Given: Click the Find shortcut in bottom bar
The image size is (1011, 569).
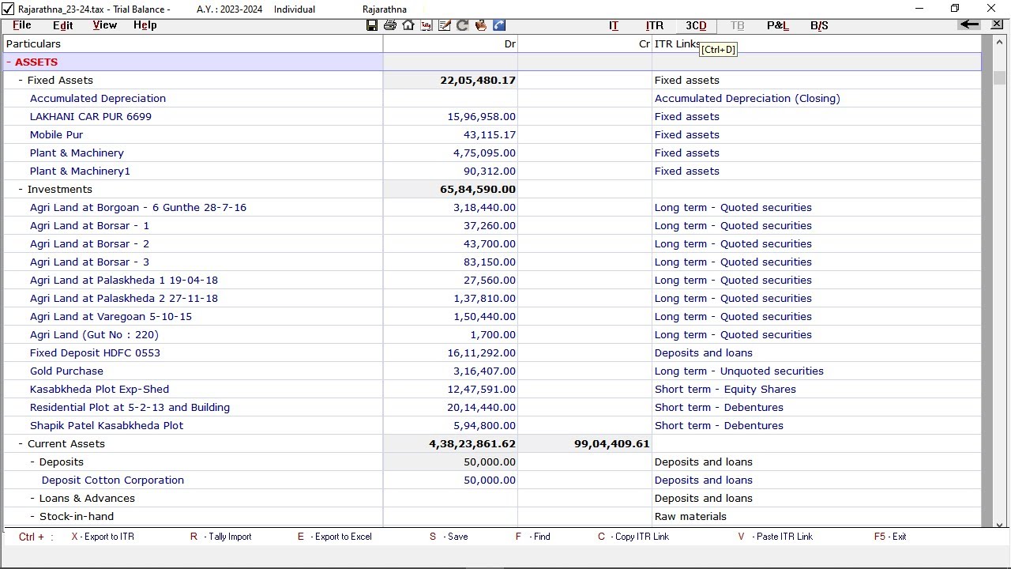Looking at the screenshot, I should pos(533,537).
